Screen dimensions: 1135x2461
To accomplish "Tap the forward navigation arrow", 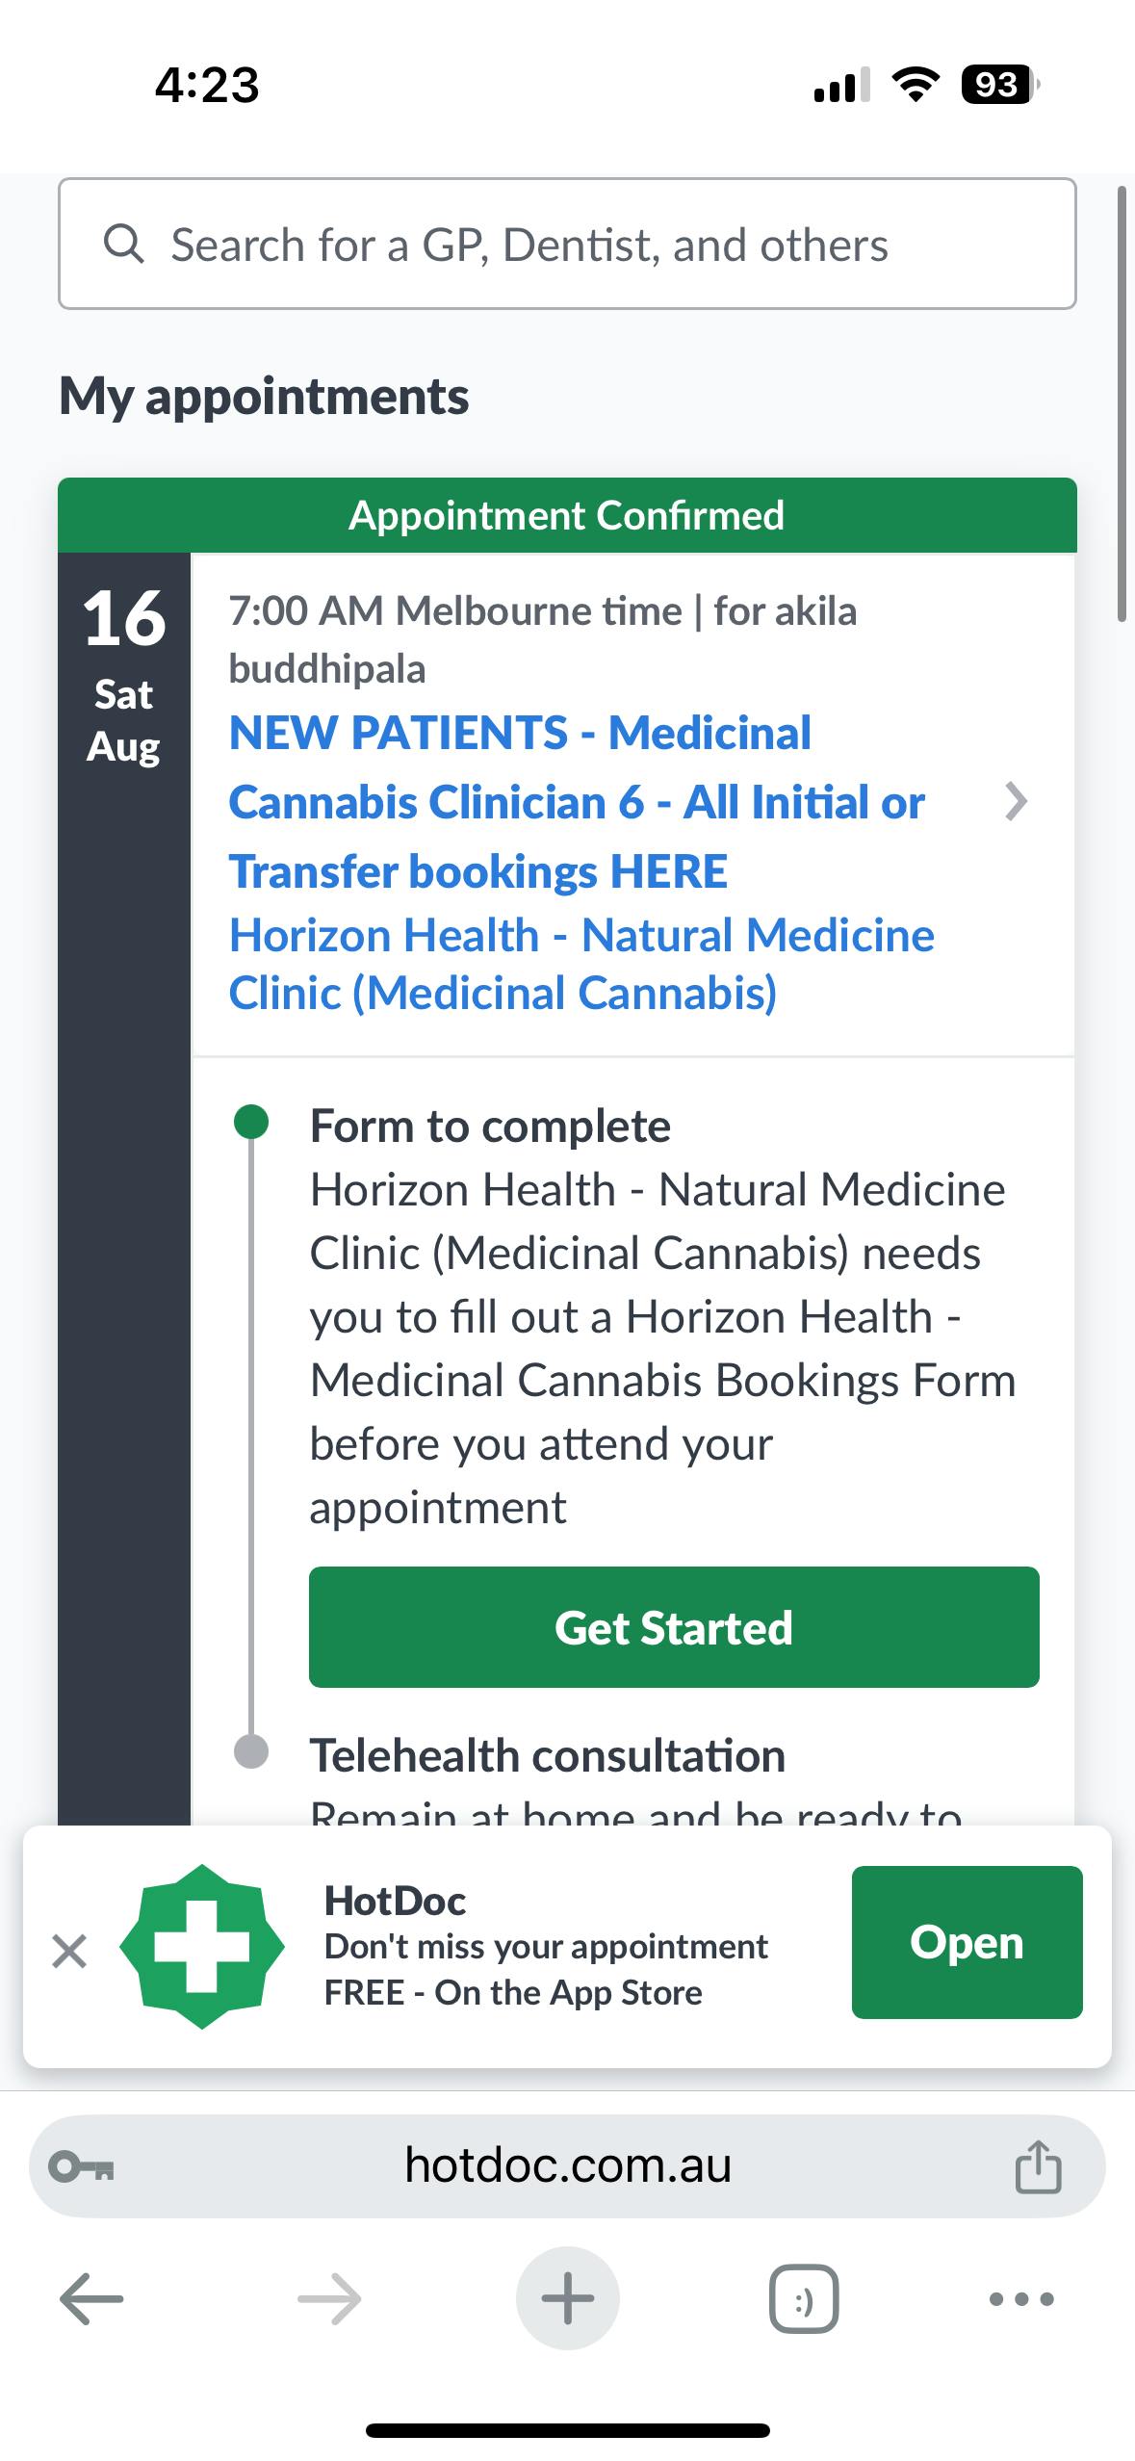I will (x=329, y=2298).
